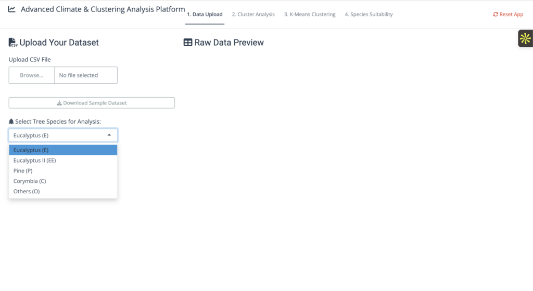
Task: Go to the Species Suitability tab
Action: coord(369,15)
